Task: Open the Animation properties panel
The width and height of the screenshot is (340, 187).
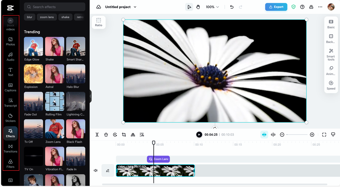Action: [331, 71]
